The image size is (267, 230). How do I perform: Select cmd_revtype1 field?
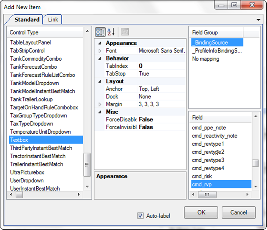208,144
